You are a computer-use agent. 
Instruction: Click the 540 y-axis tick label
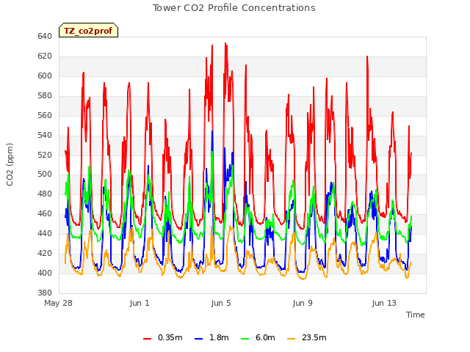coord(45,135)
